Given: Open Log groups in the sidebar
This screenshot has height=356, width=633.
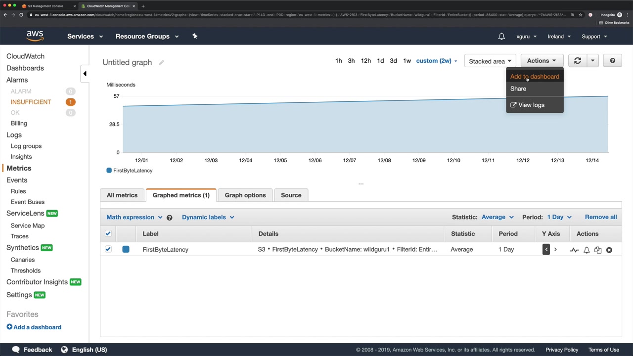Looking at the screenshot, I should (x=26, y=146).
